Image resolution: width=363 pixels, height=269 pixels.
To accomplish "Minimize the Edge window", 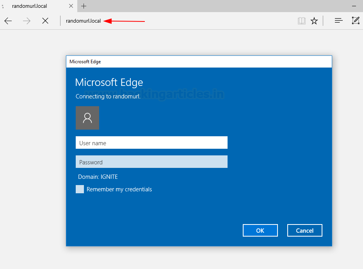I will tap(354, 6).
